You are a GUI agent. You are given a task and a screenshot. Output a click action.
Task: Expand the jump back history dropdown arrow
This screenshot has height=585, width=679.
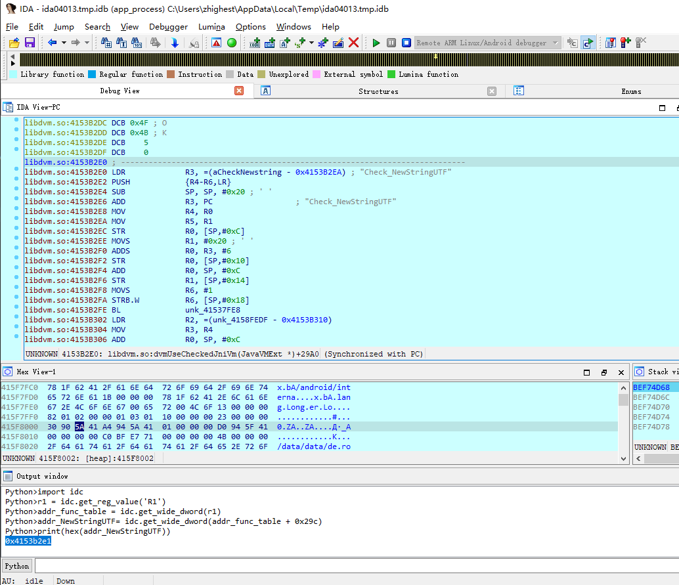(x=64, y=43)
